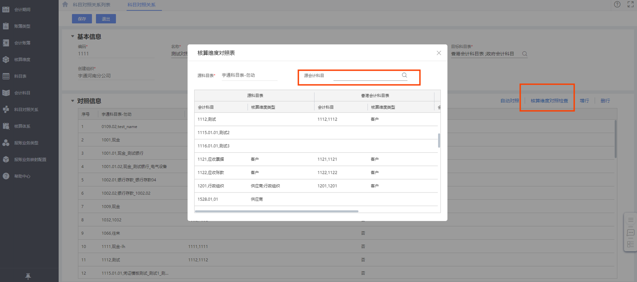The width and height of the screenshot is (637, 282).
Task: Open 报账业务类型 in the sidebar
Action: click(x=26, y=143)
